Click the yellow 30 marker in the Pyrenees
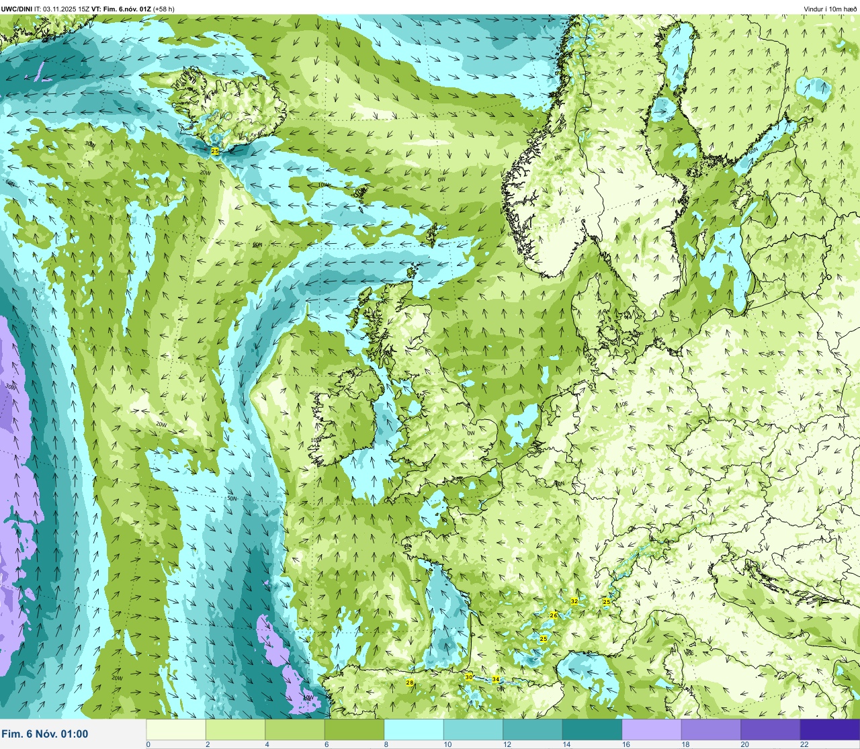The image size is (860, 749). (x=469, y=676)
